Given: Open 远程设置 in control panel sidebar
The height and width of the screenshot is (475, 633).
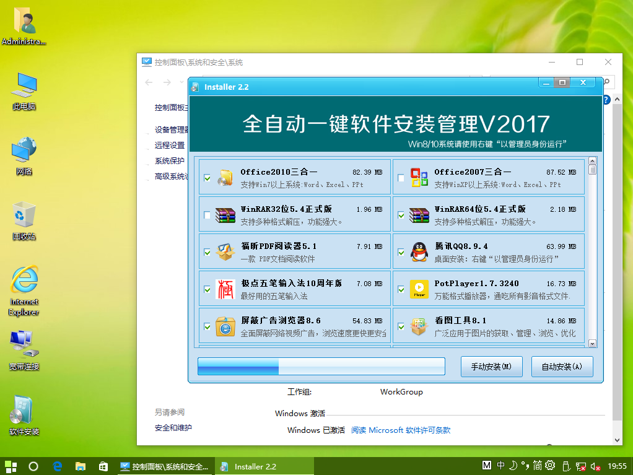Looking at the screenshot, I should 170,146.
